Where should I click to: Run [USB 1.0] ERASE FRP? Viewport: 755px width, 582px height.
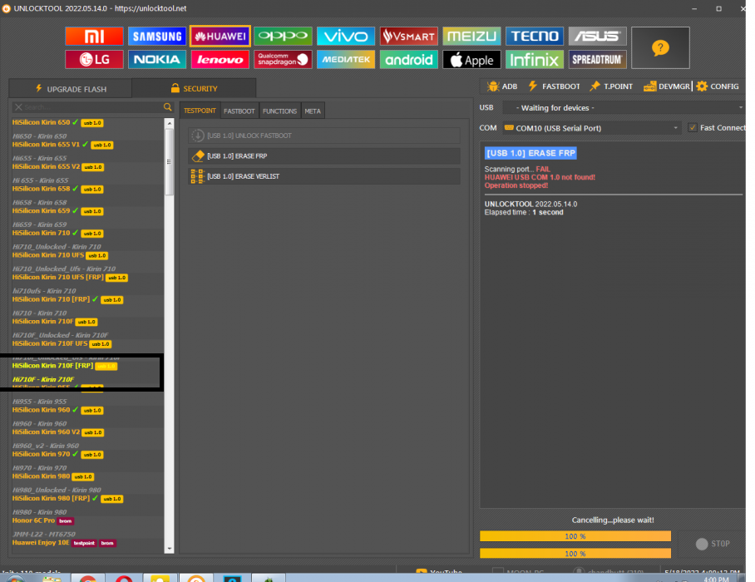pyautogui.click(x=324, y=156)
